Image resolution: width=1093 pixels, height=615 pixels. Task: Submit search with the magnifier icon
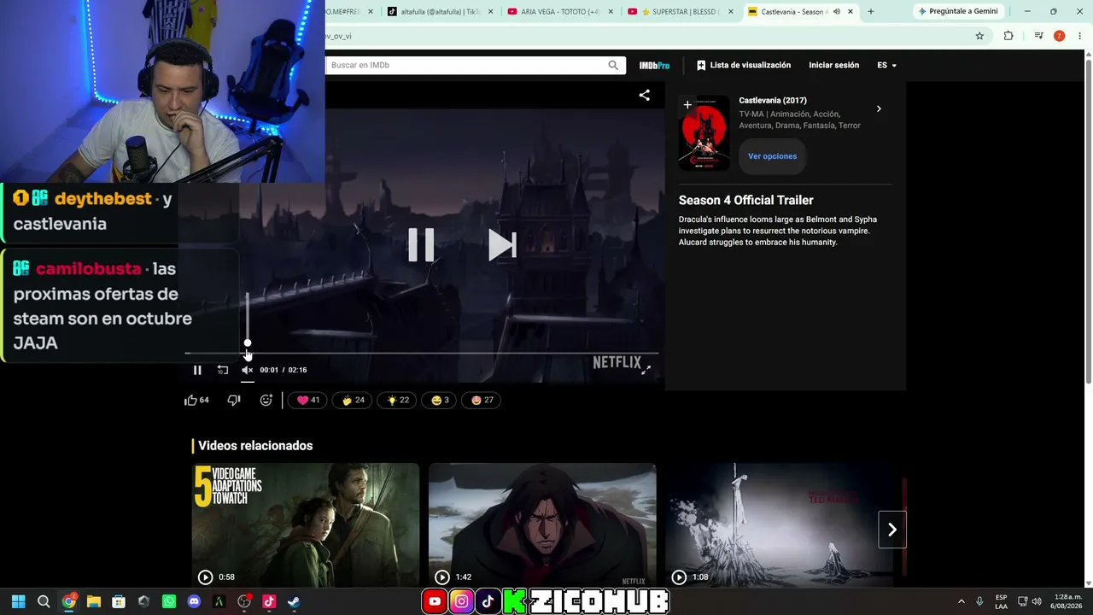613,65
